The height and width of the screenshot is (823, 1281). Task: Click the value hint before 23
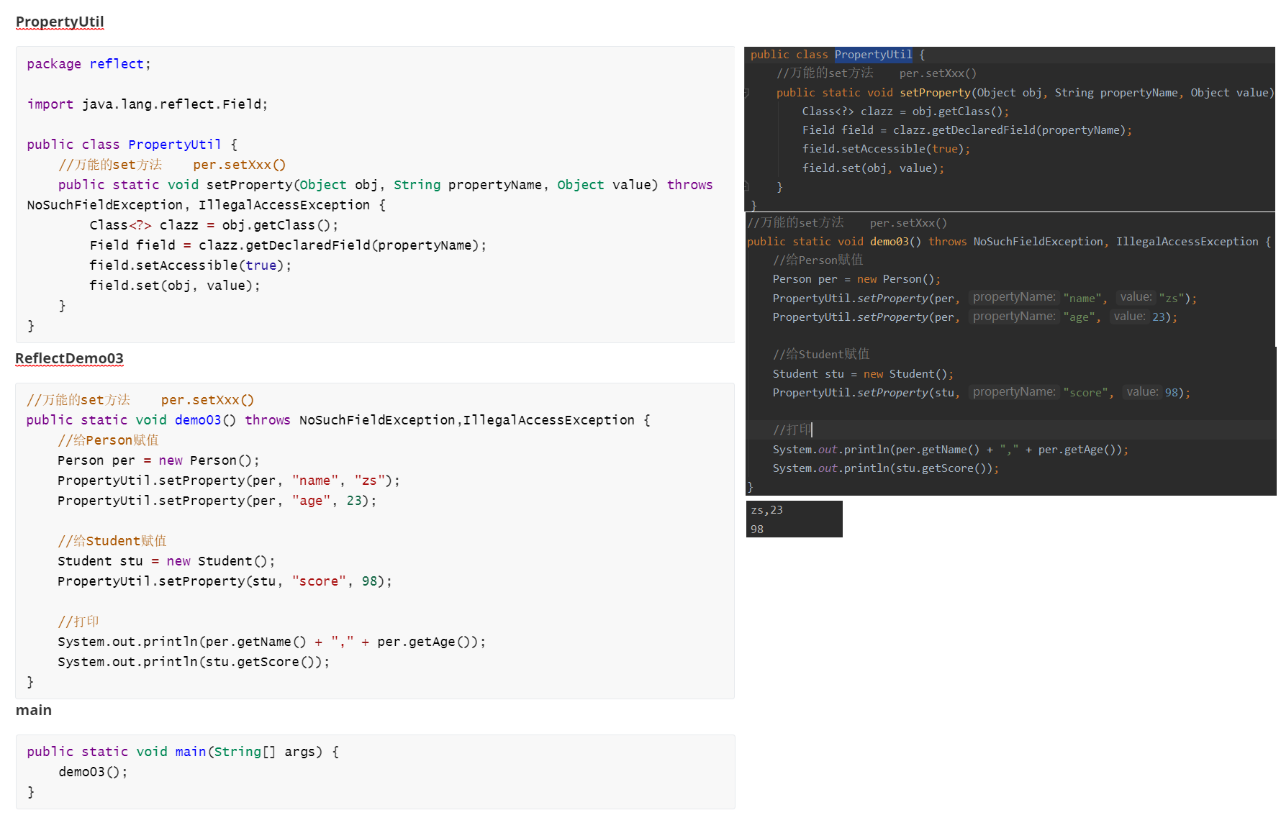(1128, 317)
